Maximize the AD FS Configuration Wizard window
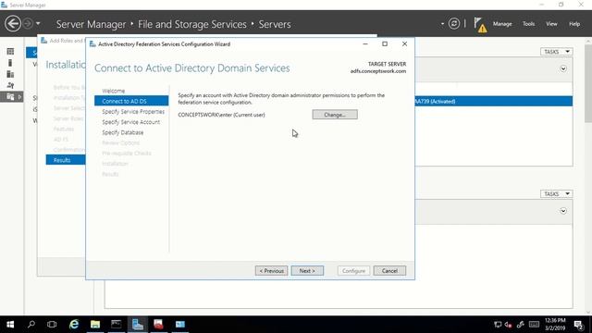 pyautogui.click(x=385, y=43)
